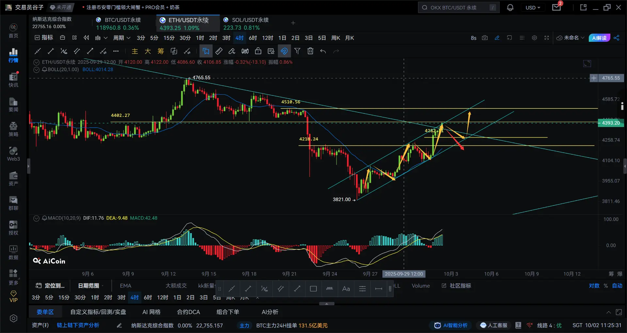Click the AI解读 button
The height and width of the screenshot is (333, 627).
point(599,38)
